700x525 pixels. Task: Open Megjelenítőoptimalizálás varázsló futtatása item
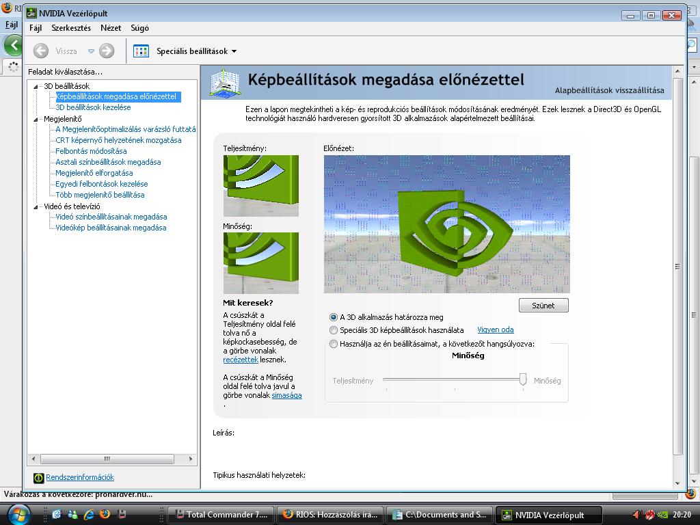tap(126, 129)
